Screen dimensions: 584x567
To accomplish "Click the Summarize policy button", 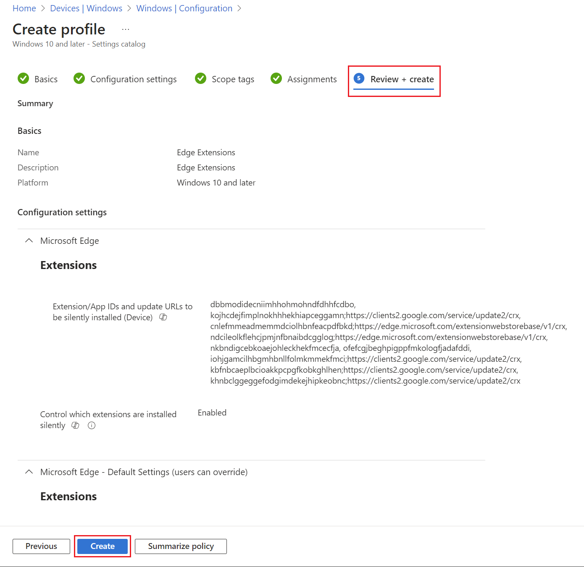I will (x=181, y=546).
